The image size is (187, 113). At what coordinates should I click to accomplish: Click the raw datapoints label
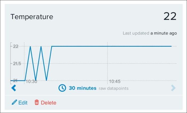114,88
